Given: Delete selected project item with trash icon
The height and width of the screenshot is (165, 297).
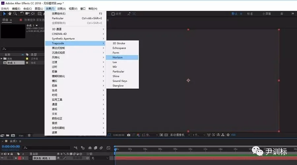Looking at the screenshot, I should [x=29, y=135].
